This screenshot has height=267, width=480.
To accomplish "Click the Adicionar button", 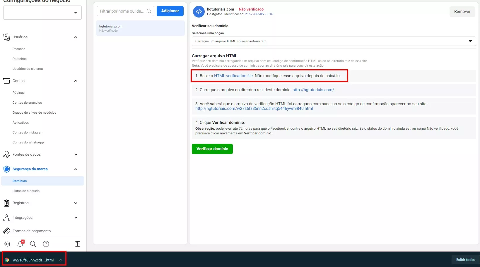I will [170, 11].
